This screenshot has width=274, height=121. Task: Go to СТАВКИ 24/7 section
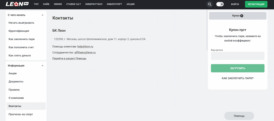tap(74, 4)
